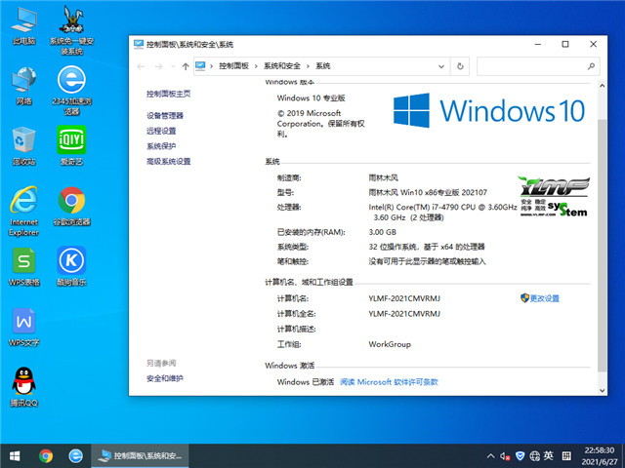Open the This PC desktop icon

pyautogui.click(x=23, y=26)
